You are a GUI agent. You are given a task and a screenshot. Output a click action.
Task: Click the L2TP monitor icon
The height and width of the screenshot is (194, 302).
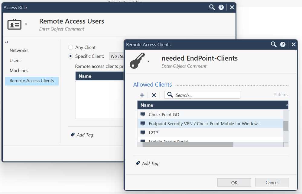click(x=143, y=132)
